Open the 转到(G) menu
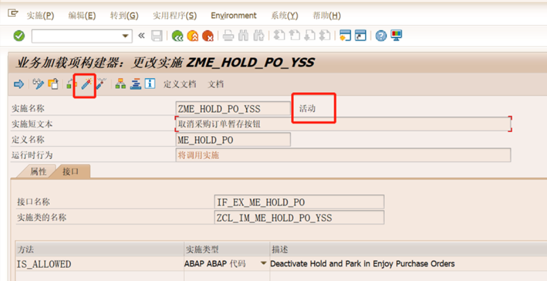This screenshot has height=281, width=547. (124, 16)
